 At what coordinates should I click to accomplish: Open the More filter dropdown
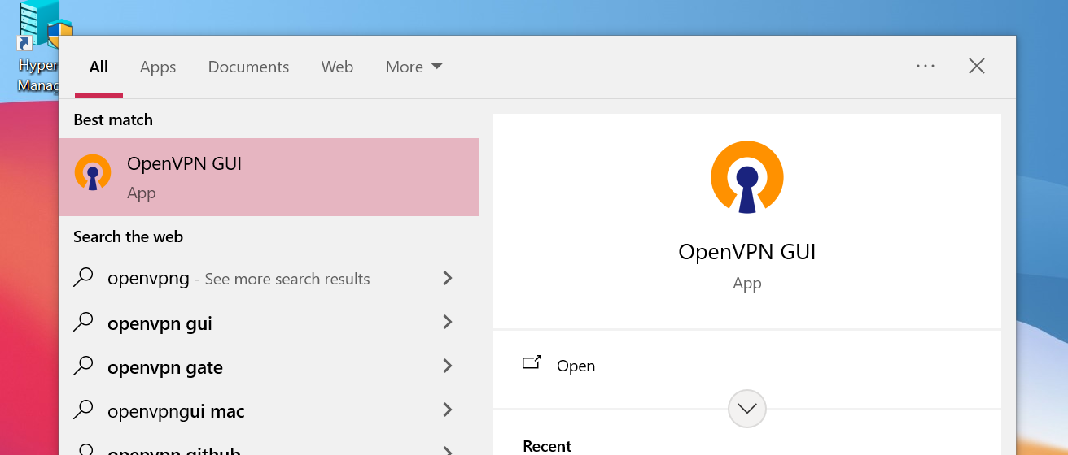pos(414,67)
